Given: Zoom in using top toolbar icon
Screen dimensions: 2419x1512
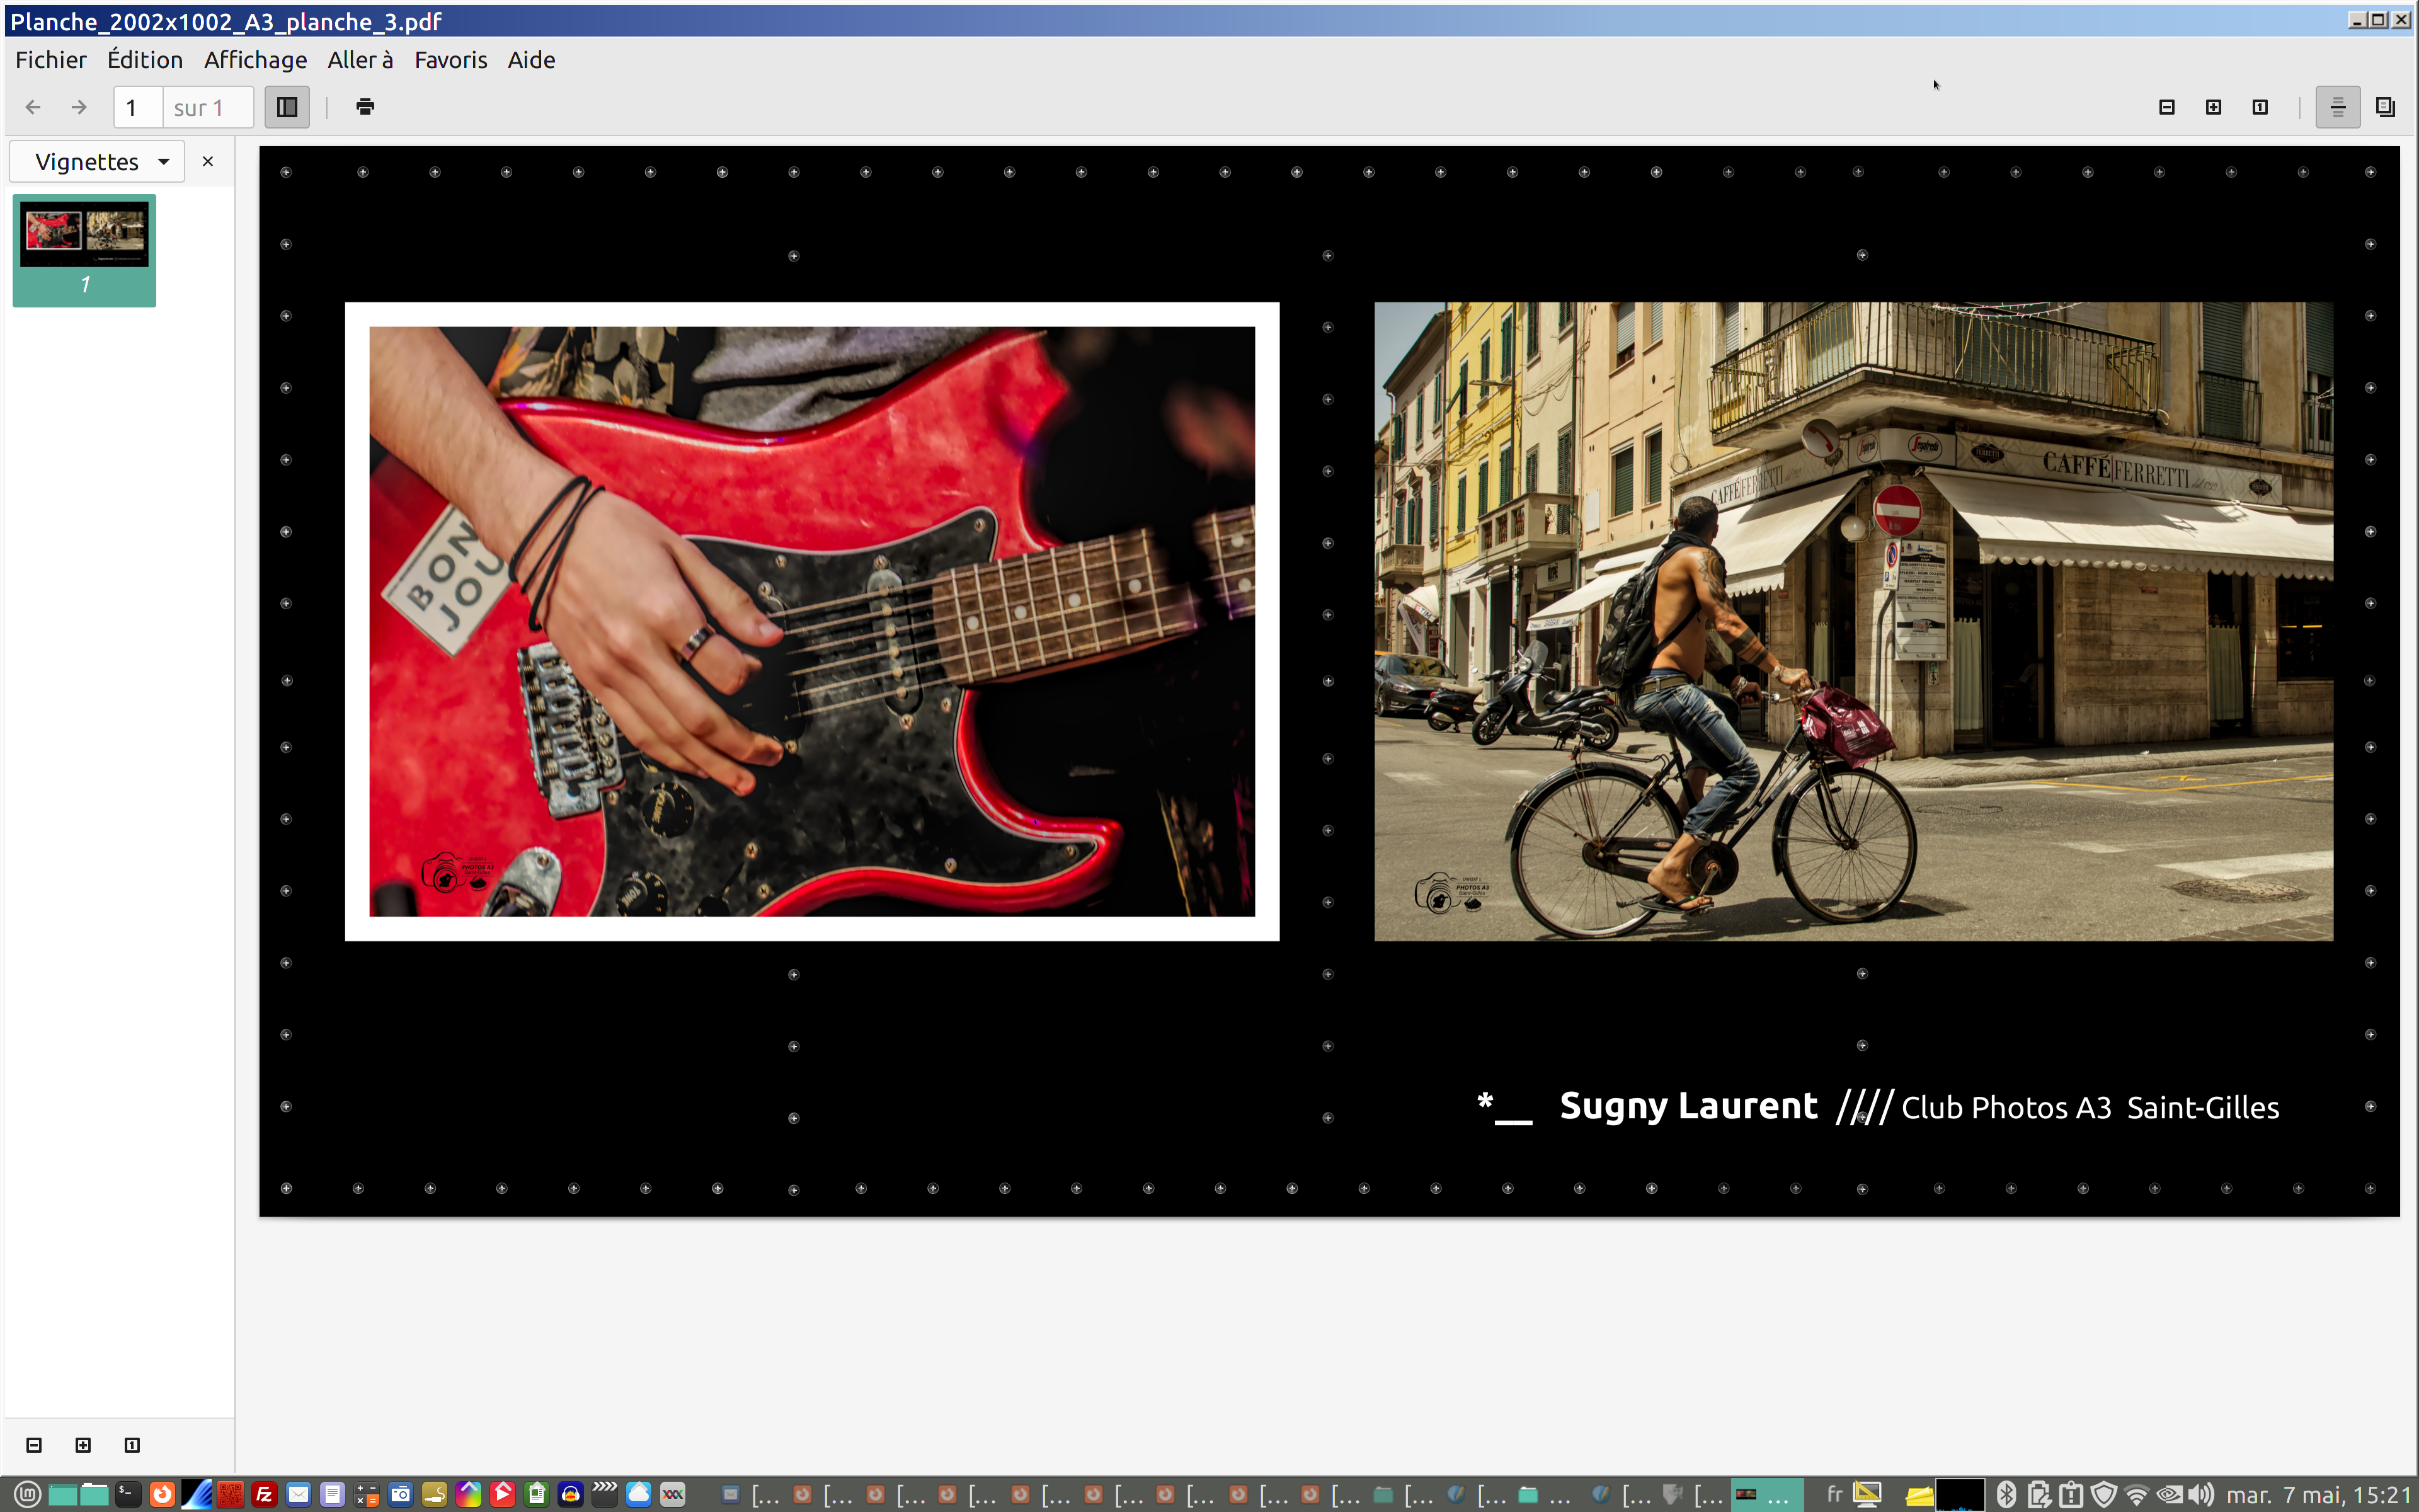Looking at the screenshot, I should pyautogui.click(x=2213, y=107).
